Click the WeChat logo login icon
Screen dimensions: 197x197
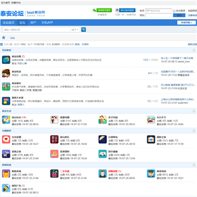94,10
